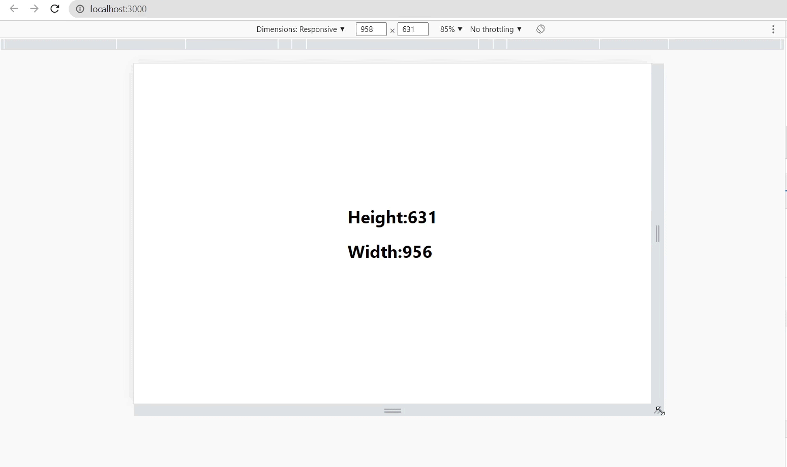Grab the corner diagonal resize handle
Image resolution: width=787 pixels, height=467 pixels.
[659, 411]
